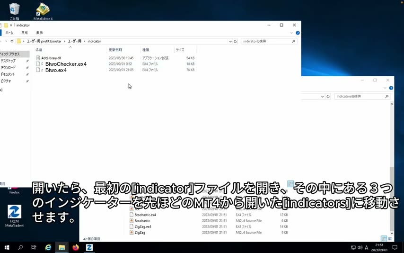Open the ホーム ribbon tab

[x=9, y=33]
